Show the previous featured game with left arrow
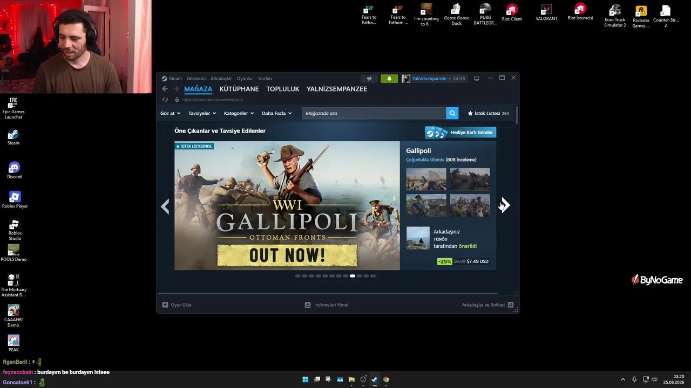This screenshot has height=388, width=691. pyautogui.click(x=165, y=206)
